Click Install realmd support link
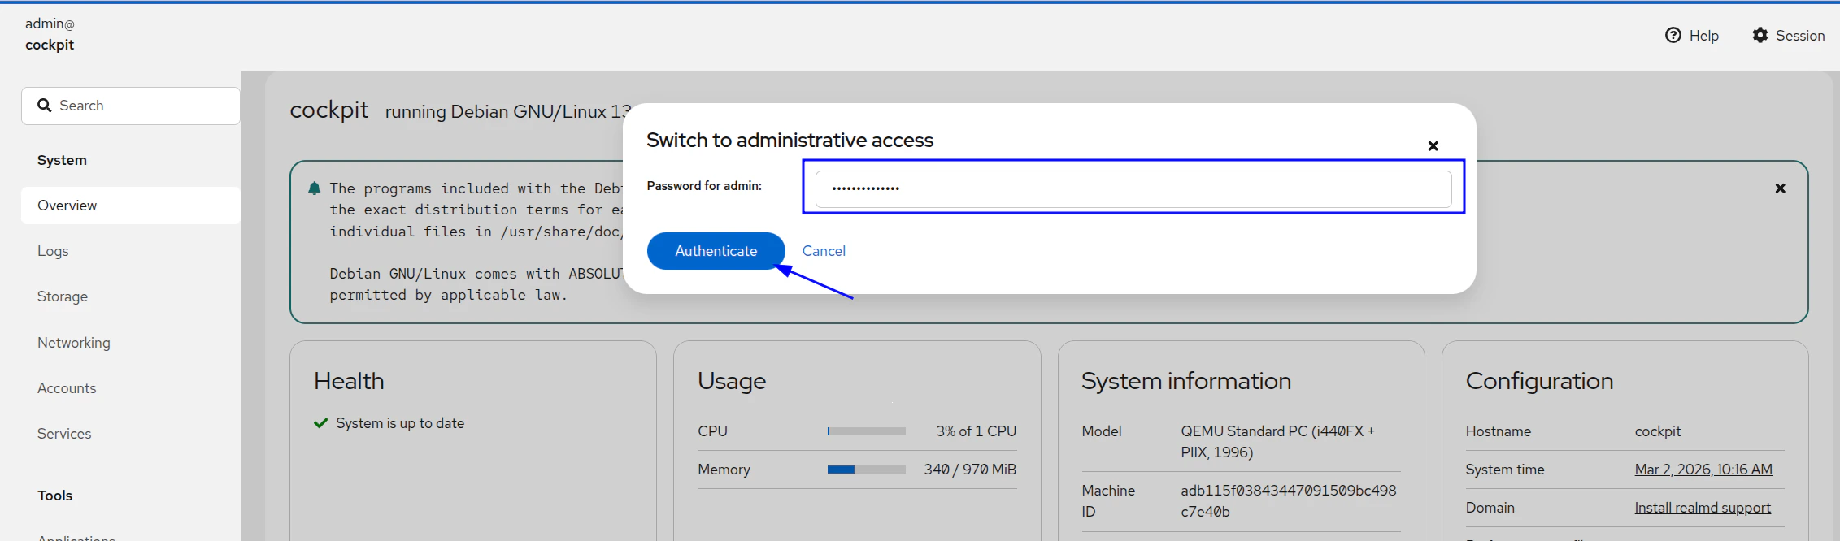Image resolution: width=1840 pixels, height=541 pixels. 1703,508
